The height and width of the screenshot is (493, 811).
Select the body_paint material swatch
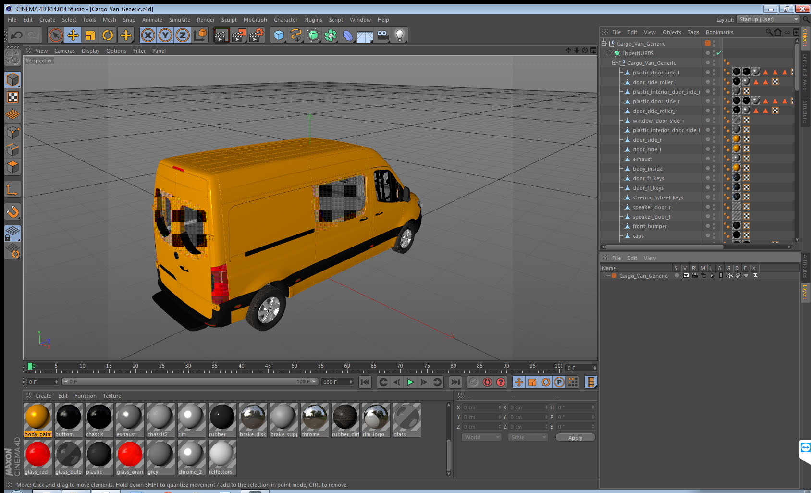click(x=38, y=417)
